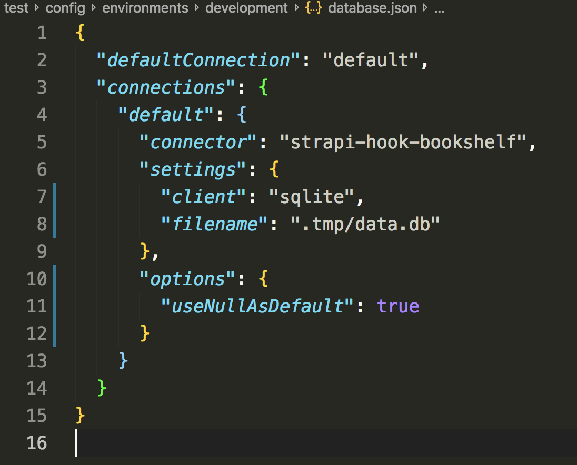Click the opening brace on line 1
The height and width of the screenshot is (465, 577).
[x=80, y=33]
